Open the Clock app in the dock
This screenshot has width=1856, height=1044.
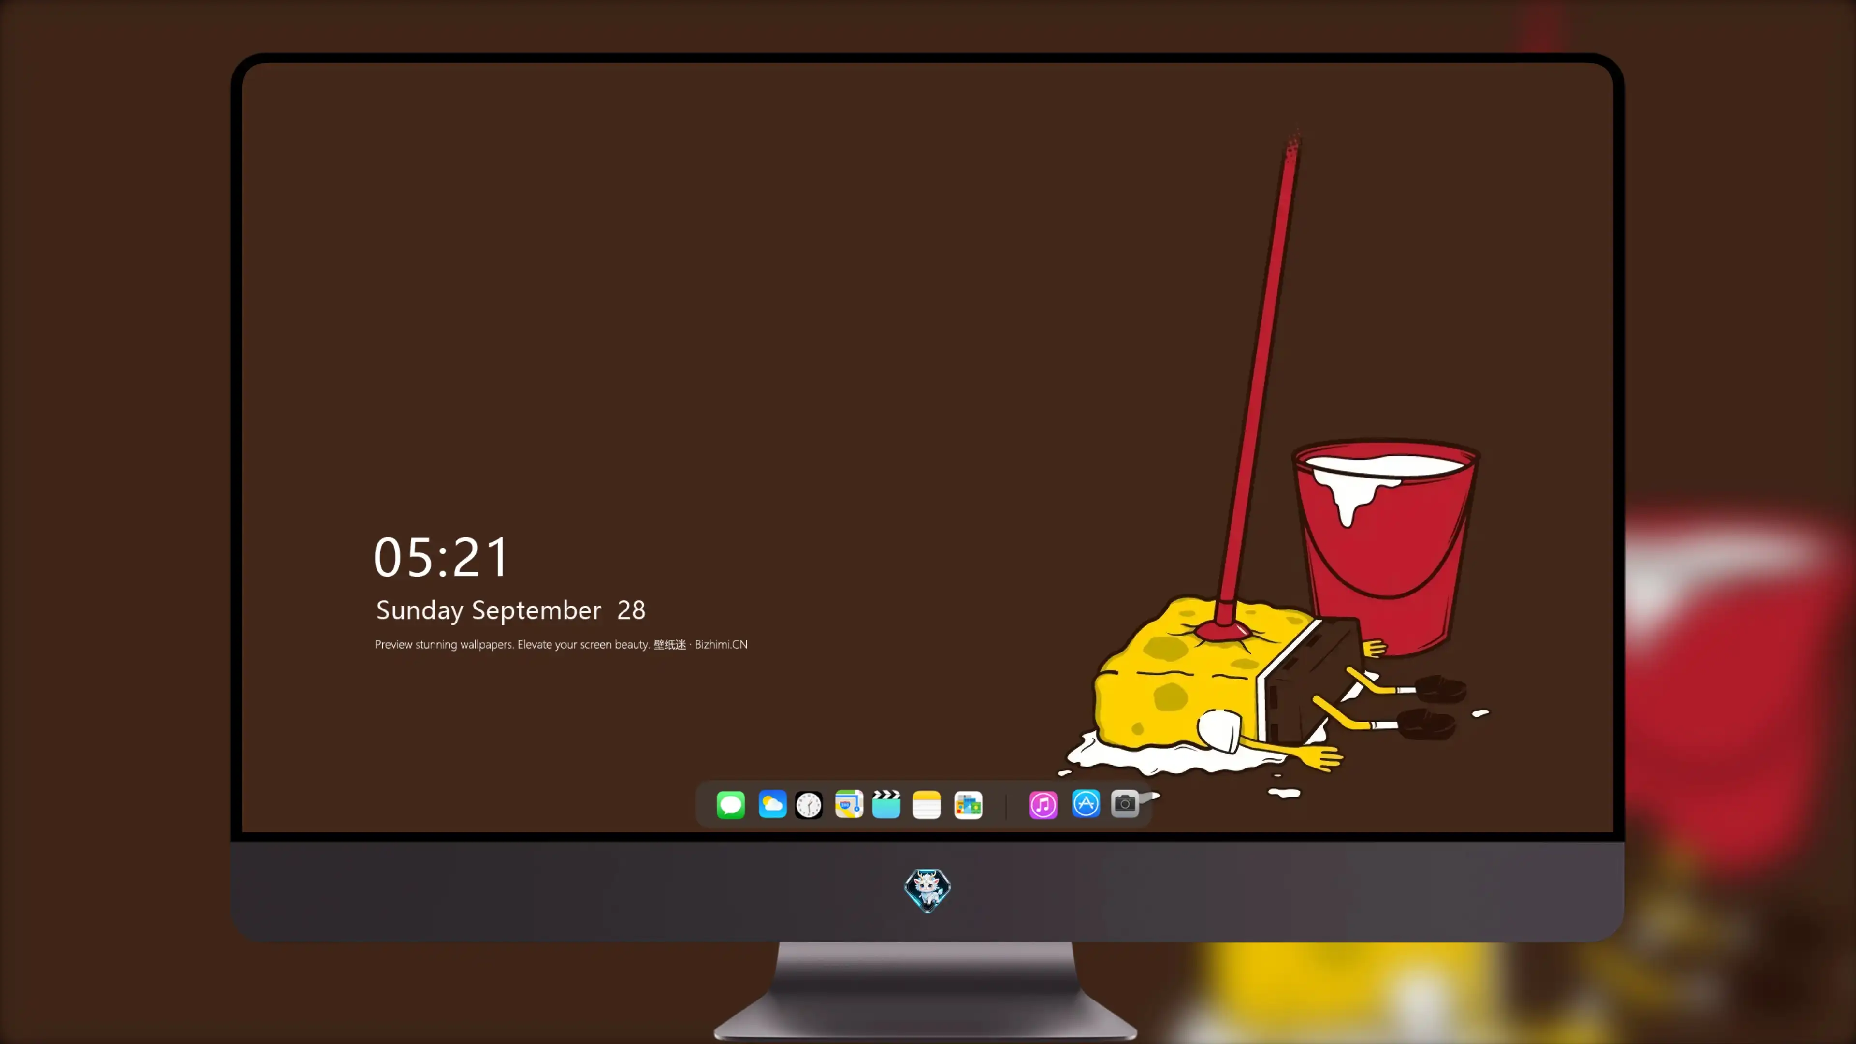pyautogui.click(x=809, y=805)
